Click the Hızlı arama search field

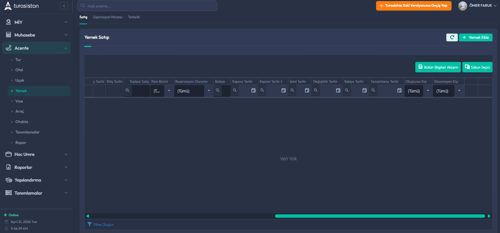pos(147,6)
